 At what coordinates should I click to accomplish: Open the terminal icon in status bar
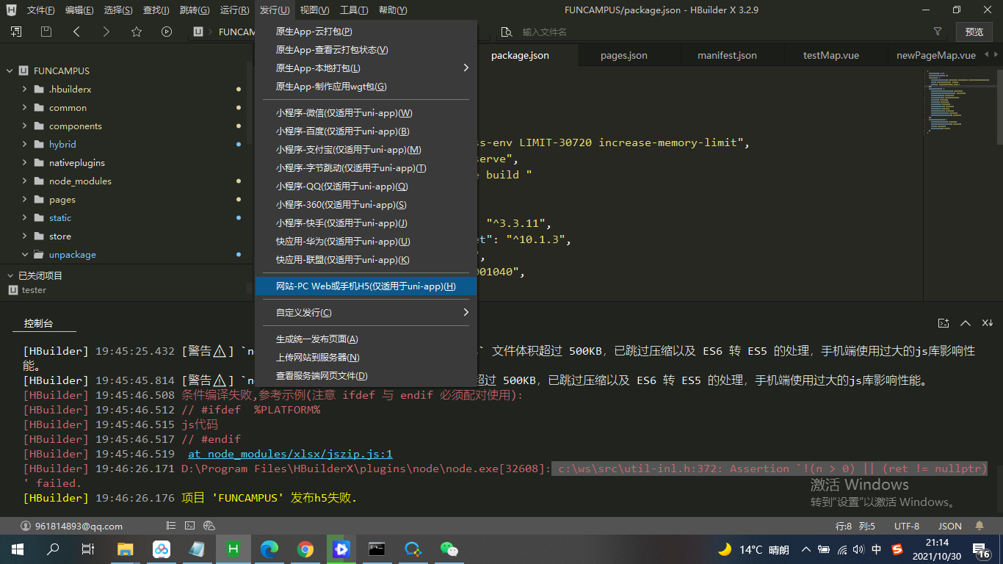[x=190, y=526]
